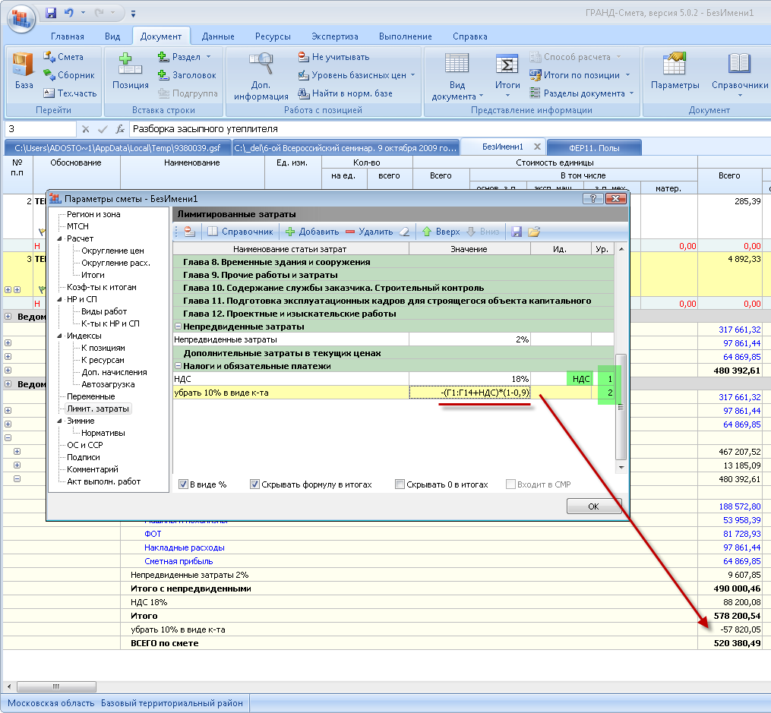
Task: Switch to the Ресурсы ribbon tab
Action: click(x=273, y=36)
